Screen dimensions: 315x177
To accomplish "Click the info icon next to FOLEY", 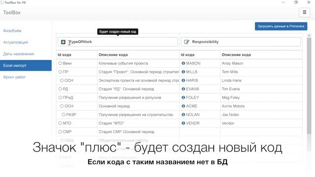I will tap(183, 97).
